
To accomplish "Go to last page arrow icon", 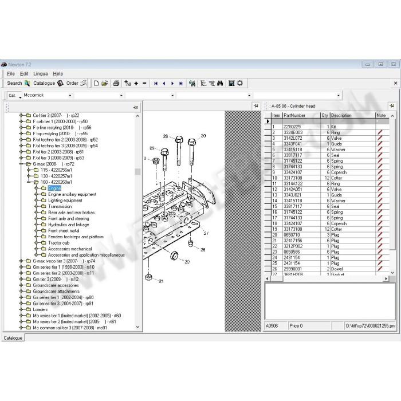I will click(181, 84).
